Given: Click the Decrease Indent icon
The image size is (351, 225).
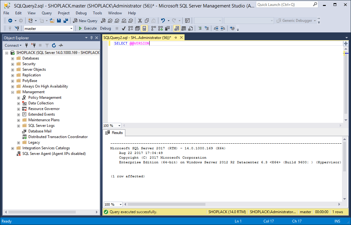Looking at the screenshot, I should (x=216, y=28).
